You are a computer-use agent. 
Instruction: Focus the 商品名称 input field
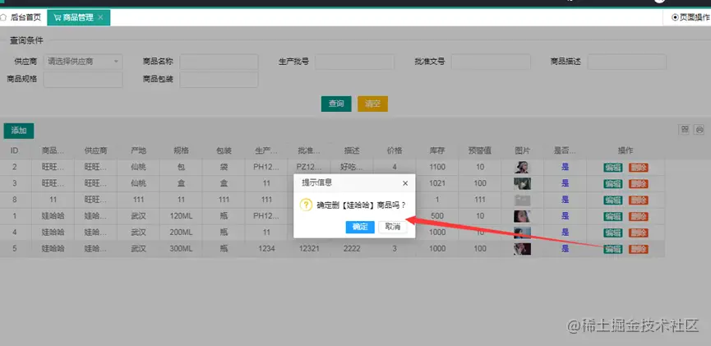tap(219, 62)
